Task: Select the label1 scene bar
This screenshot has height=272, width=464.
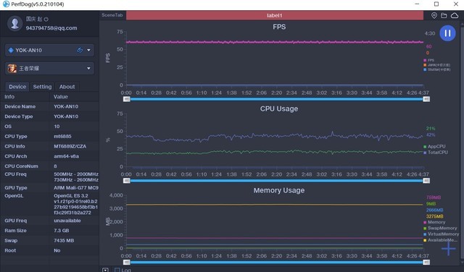Action: click(x=275, y=15)
